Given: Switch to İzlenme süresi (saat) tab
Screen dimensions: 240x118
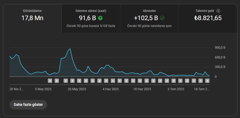Looking at the screenshot, I should [91, 19].
